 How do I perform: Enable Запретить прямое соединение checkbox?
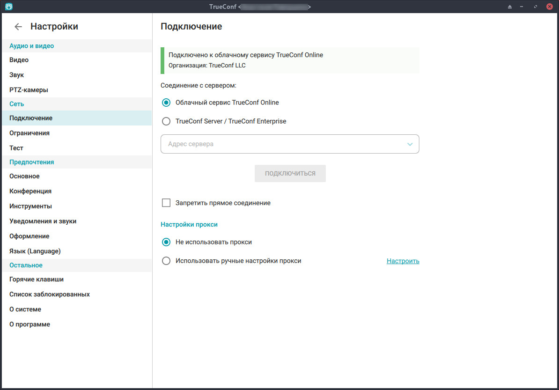166,203
